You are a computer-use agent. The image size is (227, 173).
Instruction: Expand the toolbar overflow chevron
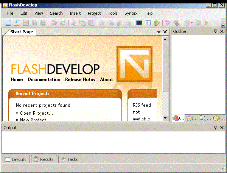click(223, 25)
